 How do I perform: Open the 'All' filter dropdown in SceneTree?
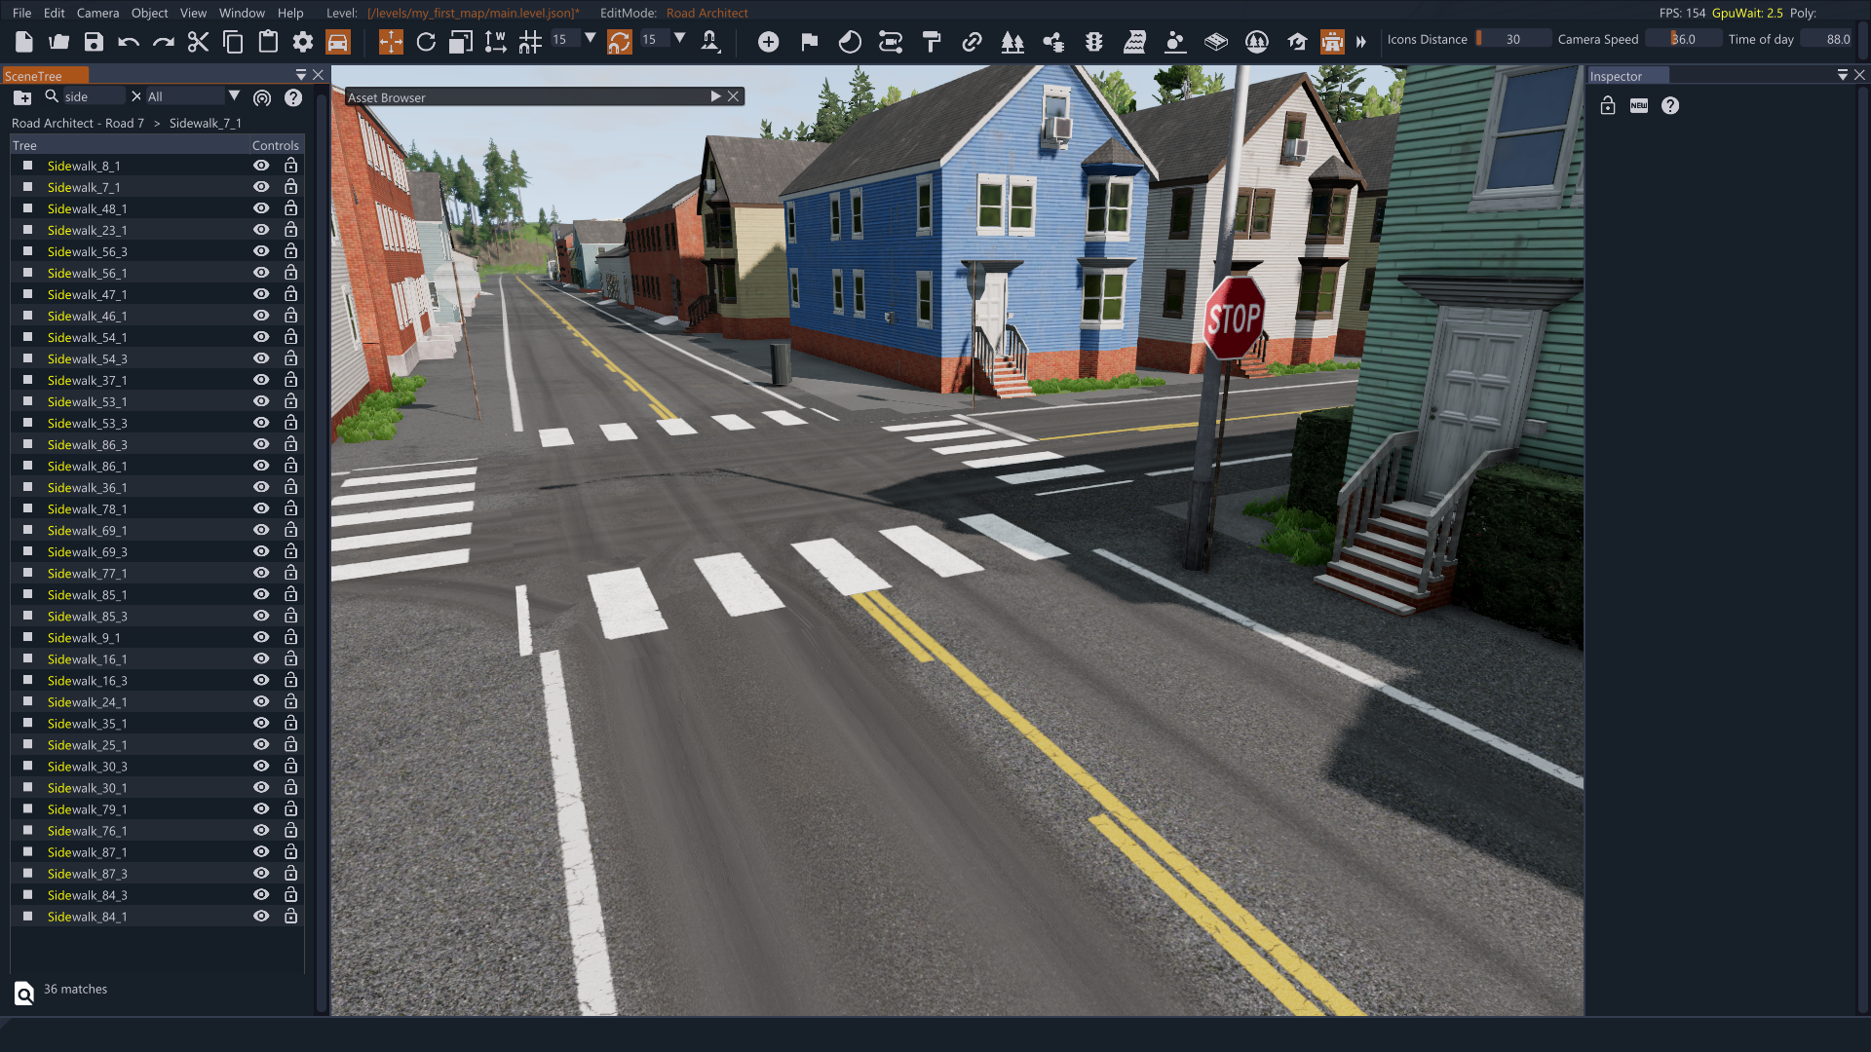(x=234, y=95)
